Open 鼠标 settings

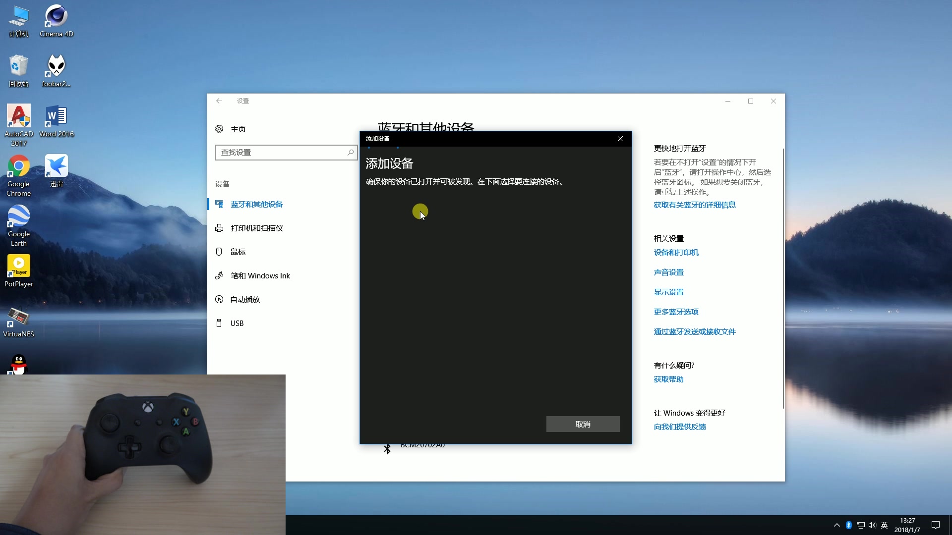pos(238,252)
